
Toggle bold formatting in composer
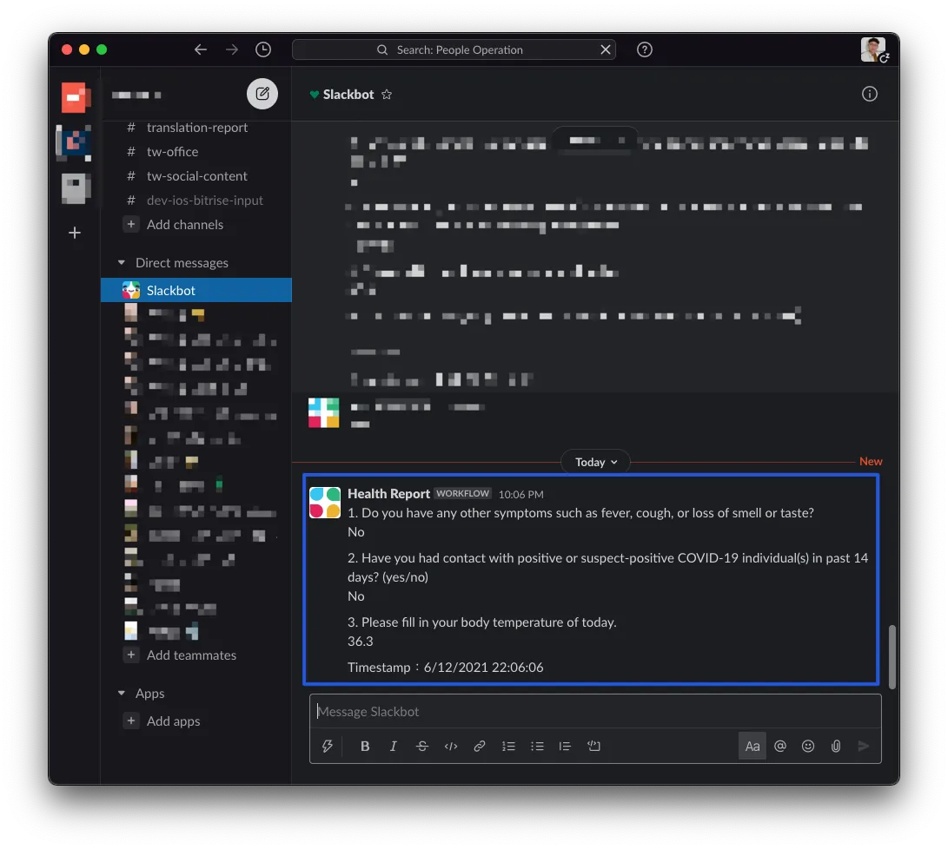365,746
